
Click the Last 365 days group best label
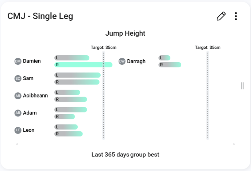(x=125, y=155)
